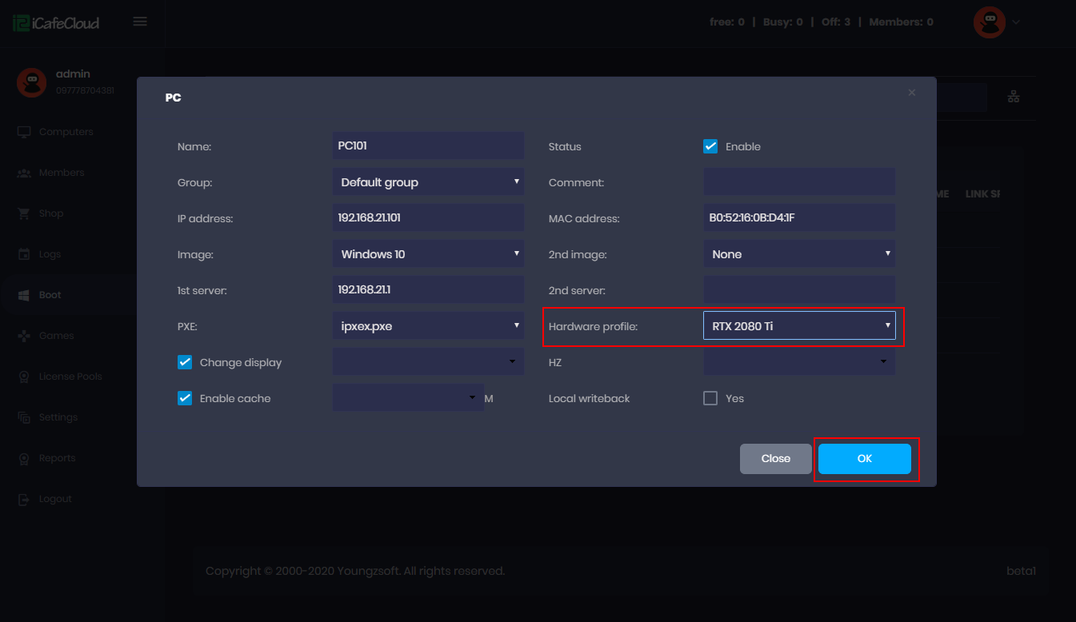Image resolution: width=1076 pixels, height=622 pixels.
Task: Uncheck the Status Enable checkbox
Action: point(710,146)
